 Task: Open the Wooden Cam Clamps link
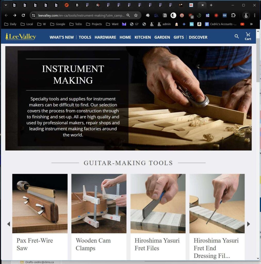[93, 244]
